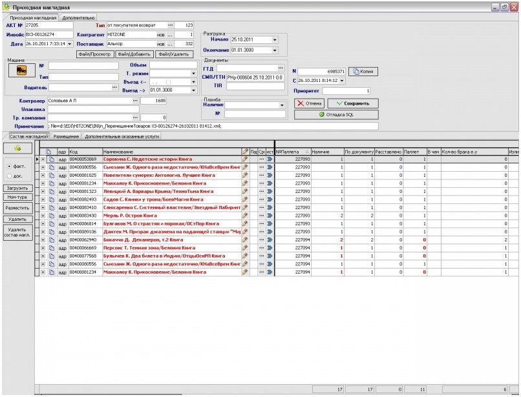
Task: Click the folder icon button above the радио options
Action: [x=18, y=149]
